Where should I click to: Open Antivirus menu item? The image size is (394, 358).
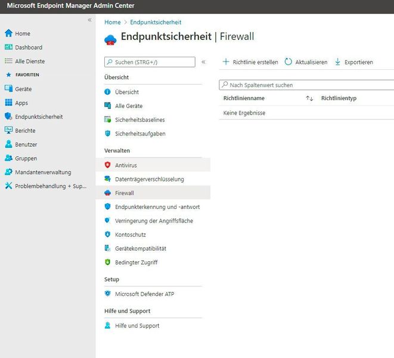click(153, 165)
